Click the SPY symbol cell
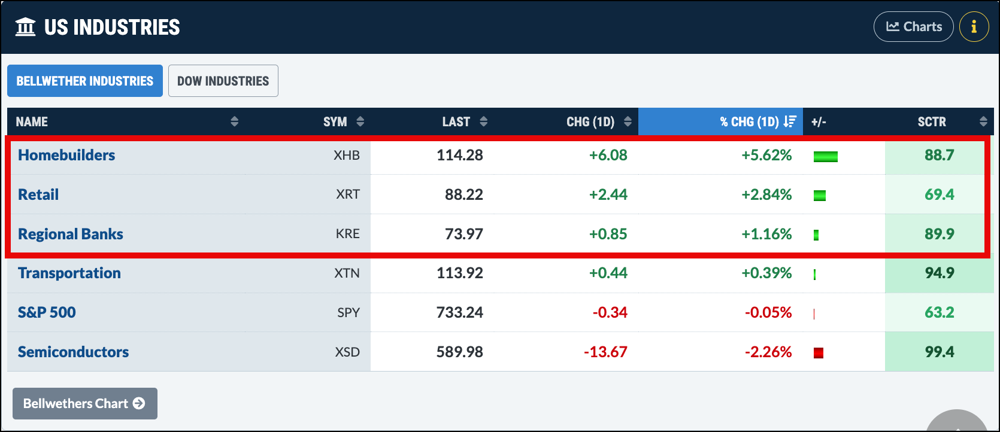This screenshot has height=432, width=1000. click(349, 312)
